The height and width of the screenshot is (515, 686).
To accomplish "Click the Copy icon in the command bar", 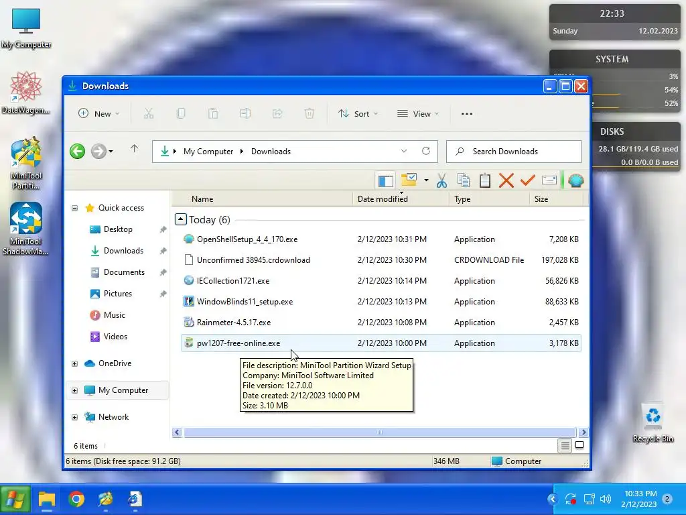I will pos(181,114).
